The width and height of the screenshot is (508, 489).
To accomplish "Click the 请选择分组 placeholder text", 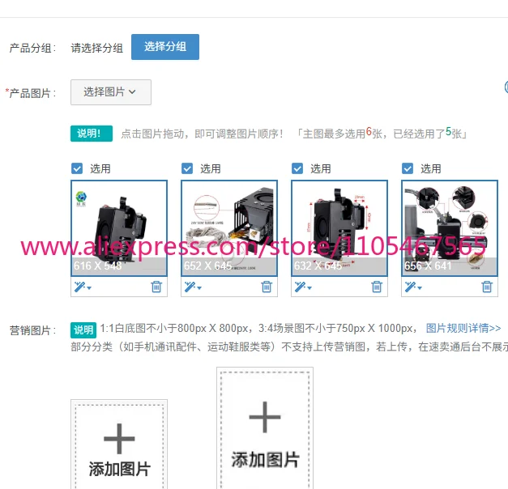I will (97, 49).
